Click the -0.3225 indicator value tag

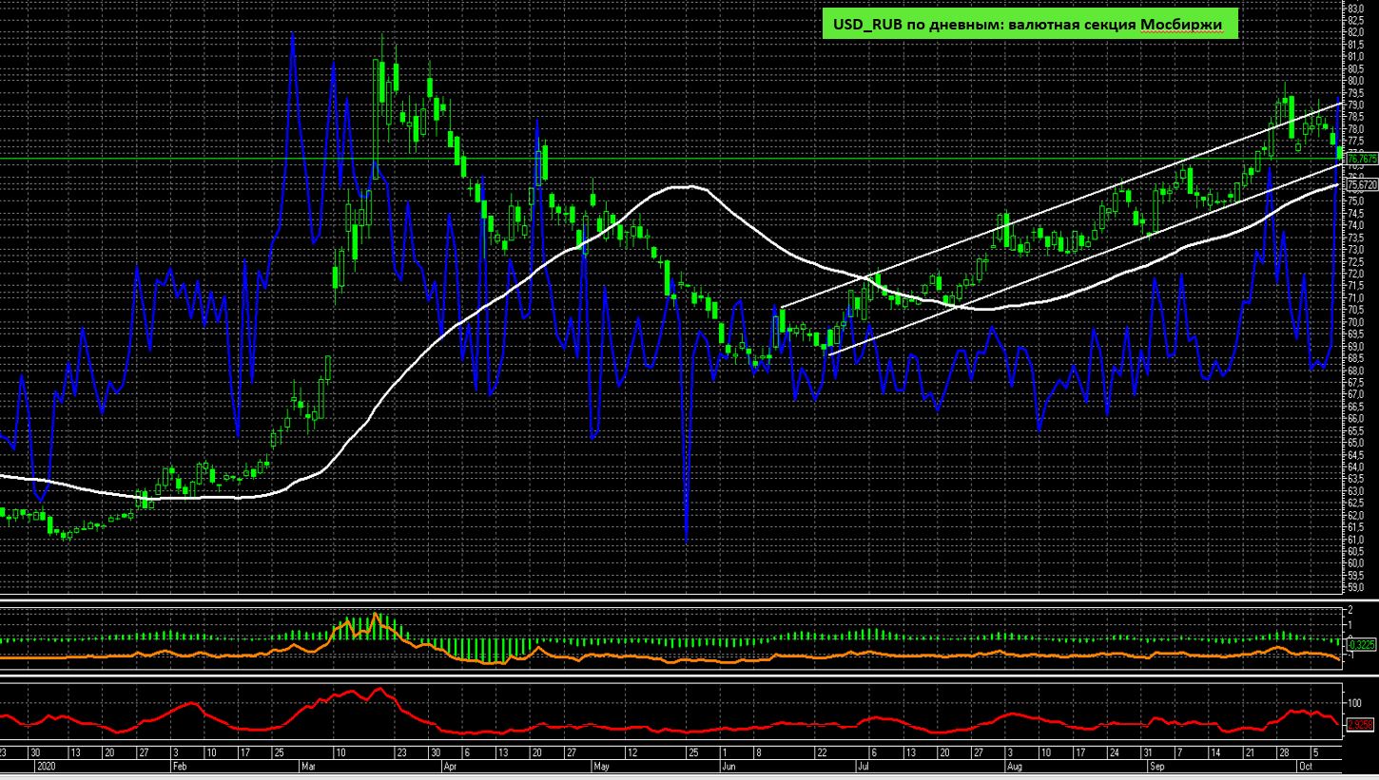point(1362,644)
